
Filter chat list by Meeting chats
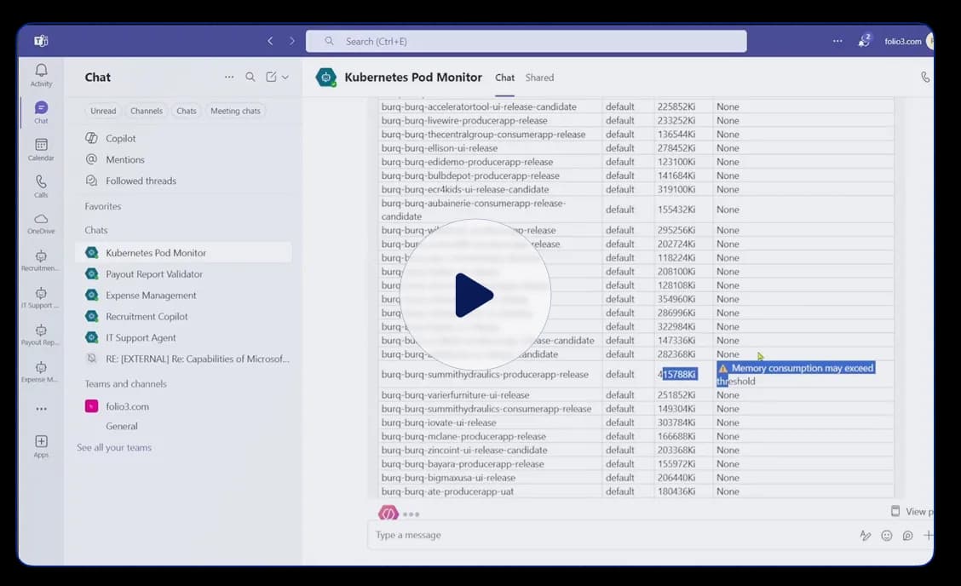[235, 111]
